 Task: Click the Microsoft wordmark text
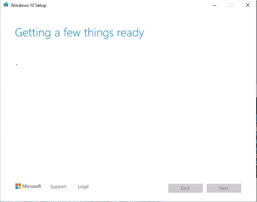pos(32,186)
